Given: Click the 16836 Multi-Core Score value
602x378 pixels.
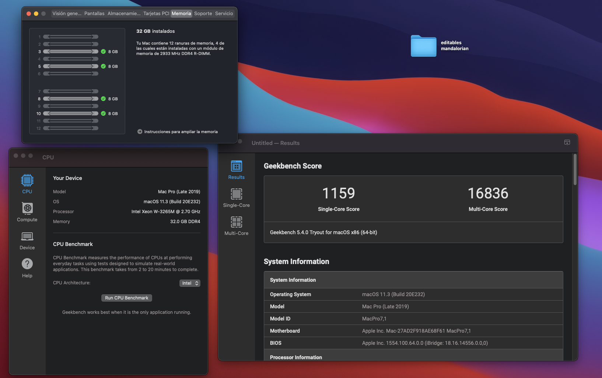Looking at the screenshot, I should [x=488, y=193].
